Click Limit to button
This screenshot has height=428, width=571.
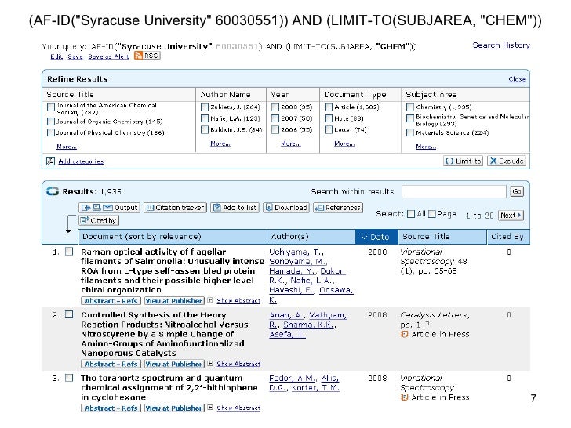point(464,161)
